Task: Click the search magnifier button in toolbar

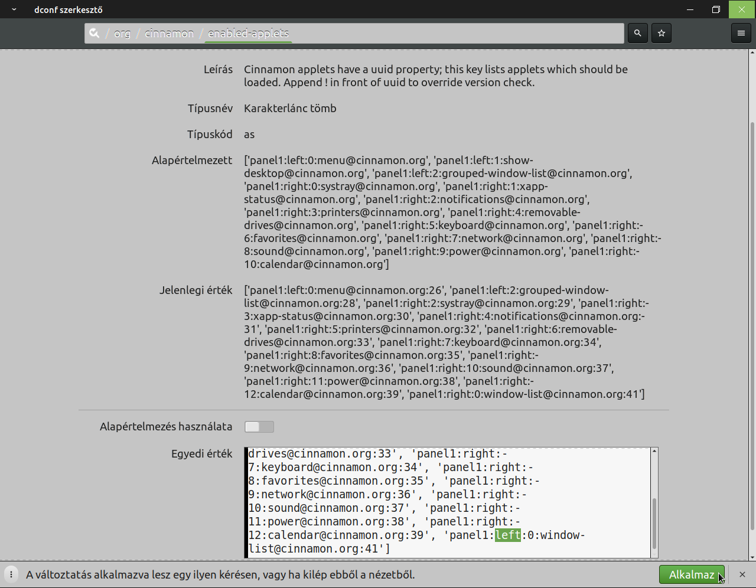Action: click(x=637, y=33)
